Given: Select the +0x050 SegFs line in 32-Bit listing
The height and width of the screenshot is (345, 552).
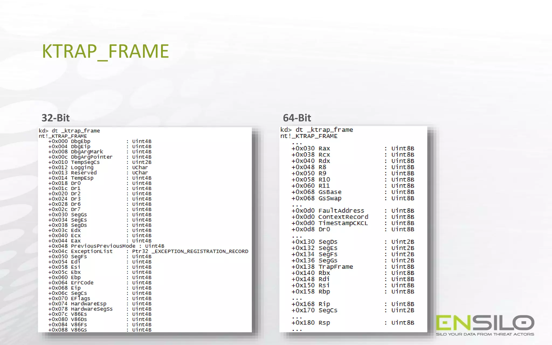Looking at the screenshot, I should 100,257.
